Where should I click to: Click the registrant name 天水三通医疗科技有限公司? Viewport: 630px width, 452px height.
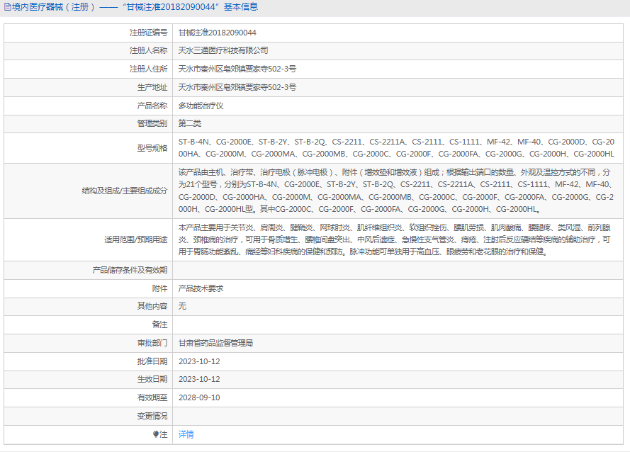(x=223, y=50)
